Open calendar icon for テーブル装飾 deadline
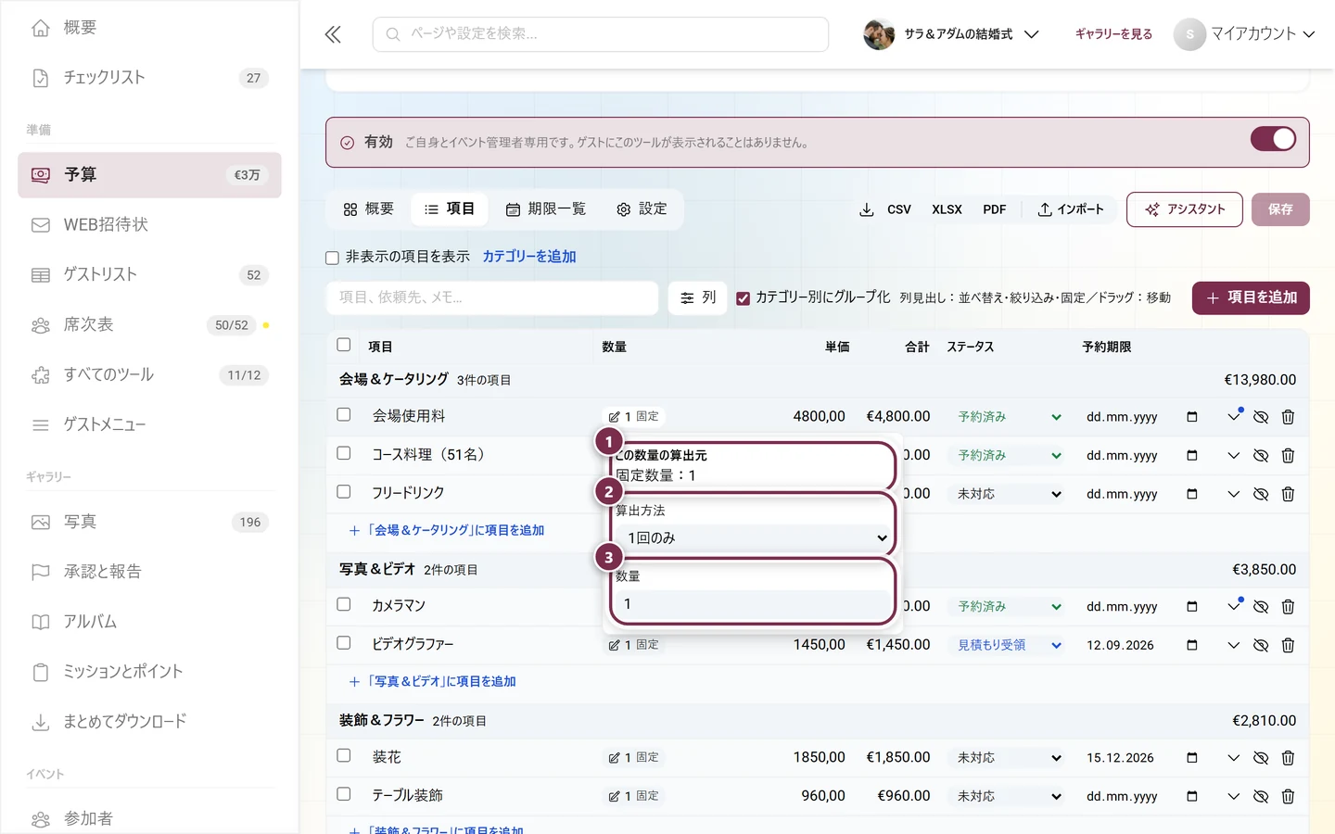The width and height of the screenshot is (1335, 834). click(x=1192, y=796)
